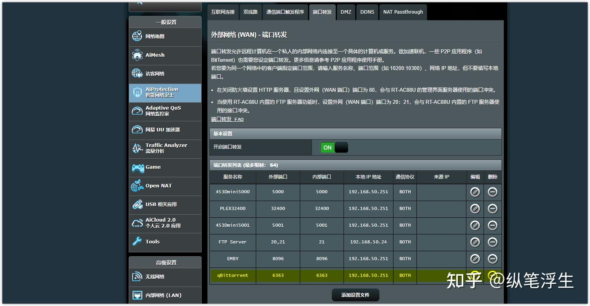Select external port 20,21 cell
Image resolution: width=590 pixels, height=306 pixels.
(278, 242)
